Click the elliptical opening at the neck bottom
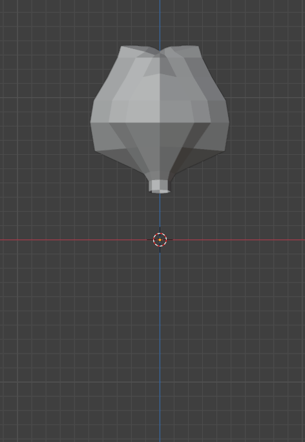The height and width of the screenshot is (442, 305). 160,192
